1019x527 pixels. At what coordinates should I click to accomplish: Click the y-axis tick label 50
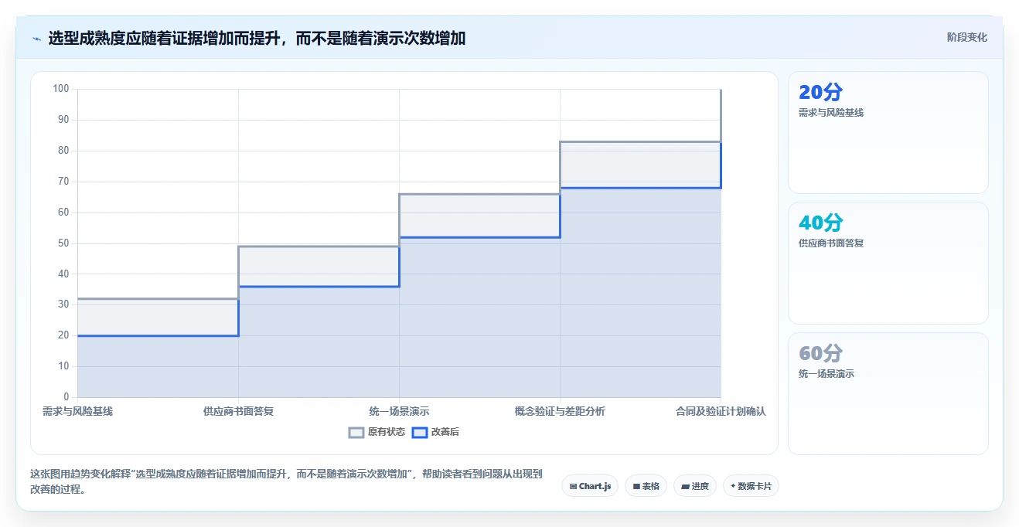[x=63, y=243]
